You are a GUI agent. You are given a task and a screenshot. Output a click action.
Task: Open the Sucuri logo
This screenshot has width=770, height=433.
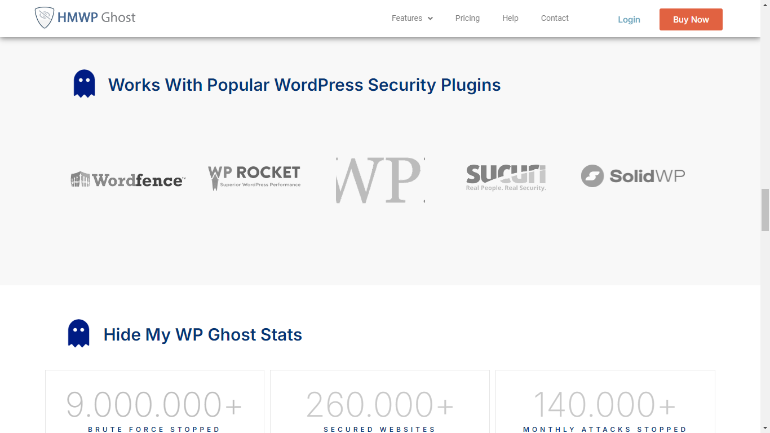click(506, 178)
